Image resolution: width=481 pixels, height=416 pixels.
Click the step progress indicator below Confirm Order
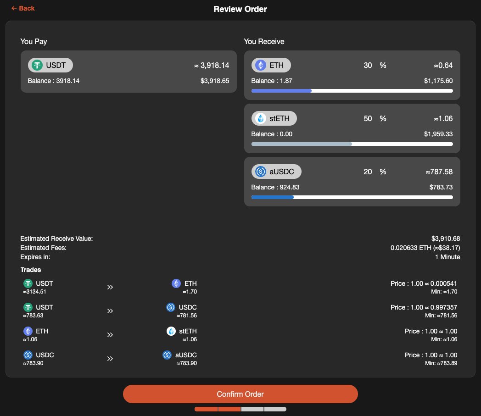[240, 409]
